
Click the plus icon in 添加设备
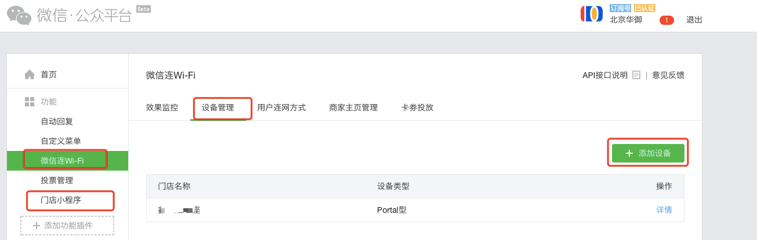629,153
